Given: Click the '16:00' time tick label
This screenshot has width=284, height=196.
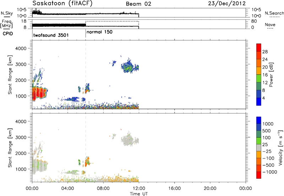Looking at the screenshot, I should coord(174,189).
